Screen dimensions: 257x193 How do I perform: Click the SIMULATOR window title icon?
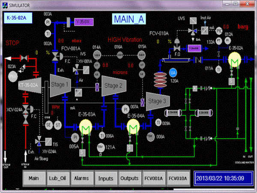point(5,6)
